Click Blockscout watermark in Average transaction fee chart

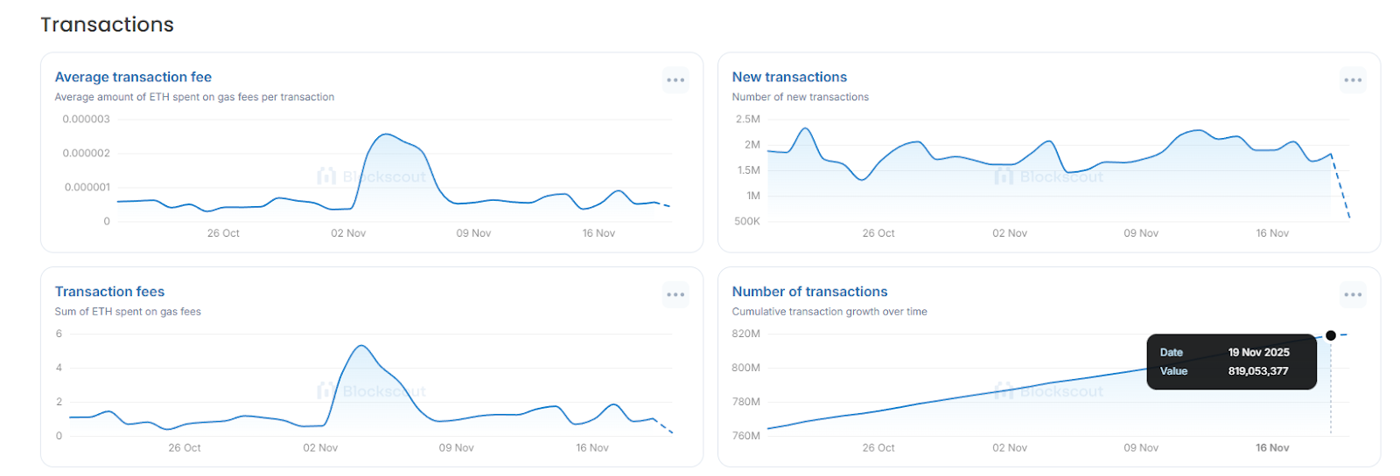tap(372, 177)
